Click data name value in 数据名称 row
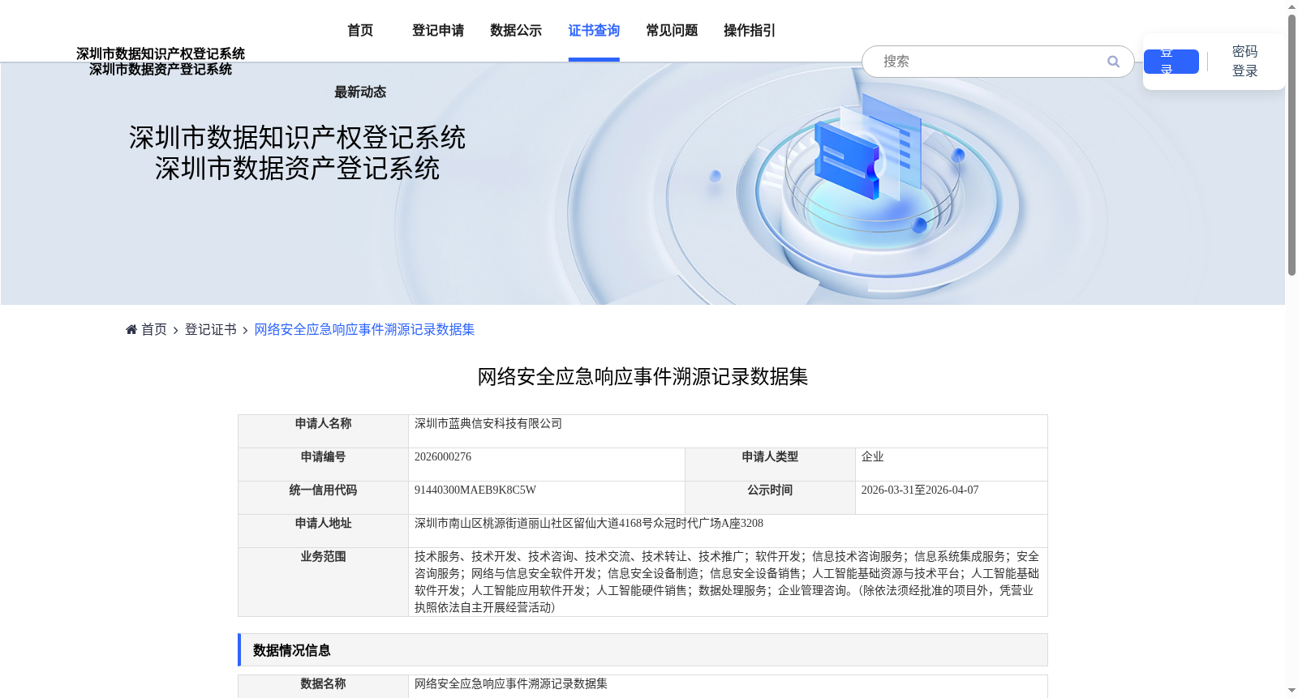 point(511,684)
